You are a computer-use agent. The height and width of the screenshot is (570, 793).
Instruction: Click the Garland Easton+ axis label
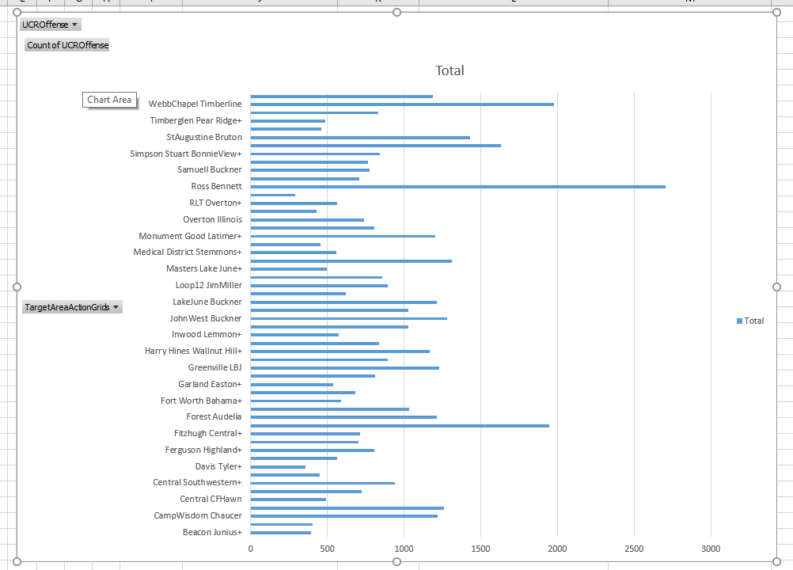(210, 385)
